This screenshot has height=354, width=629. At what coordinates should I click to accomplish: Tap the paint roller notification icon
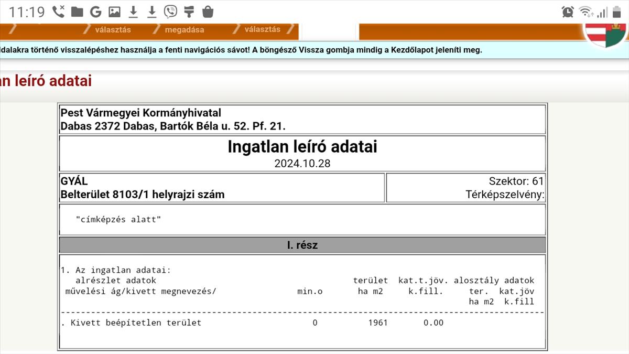pyautogui.click(x=189, y=12)
